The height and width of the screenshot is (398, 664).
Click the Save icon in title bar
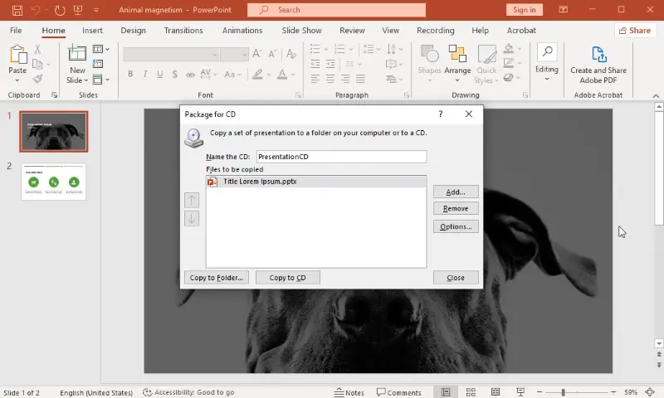coord(17,10)
